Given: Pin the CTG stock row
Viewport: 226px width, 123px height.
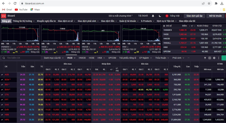Looking at the screenshot, I should (x=2, y=95).
